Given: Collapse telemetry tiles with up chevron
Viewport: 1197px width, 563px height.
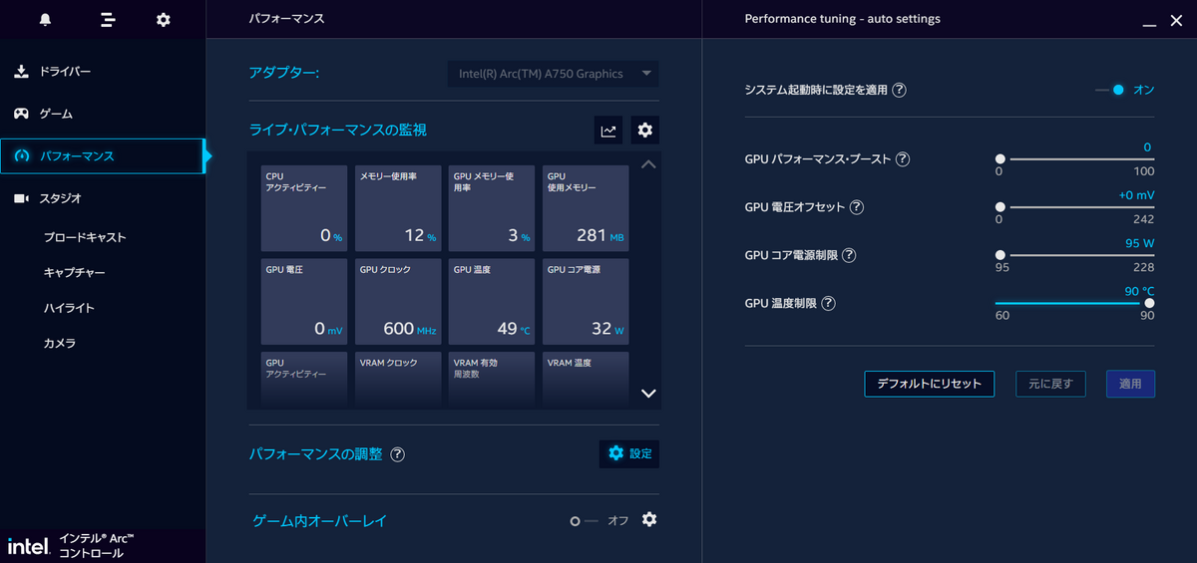Looking at the screenshot, I should click(648, 163).
